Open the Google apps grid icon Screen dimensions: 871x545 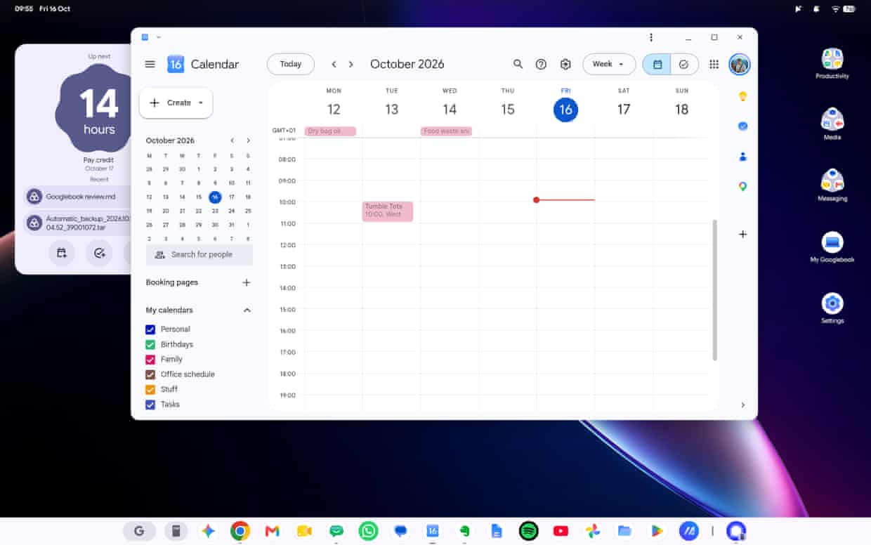(x=714, y=64)
